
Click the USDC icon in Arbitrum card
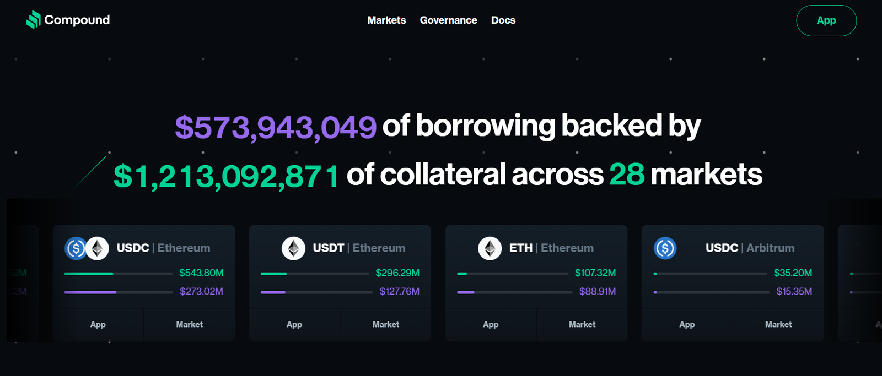tap(665, 248)
